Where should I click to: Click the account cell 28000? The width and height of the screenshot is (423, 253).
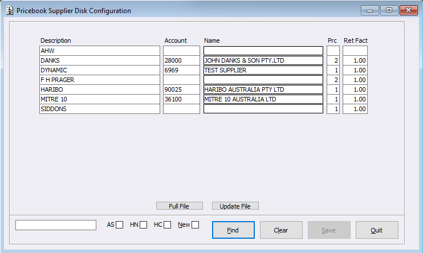(x=181, y=60)
